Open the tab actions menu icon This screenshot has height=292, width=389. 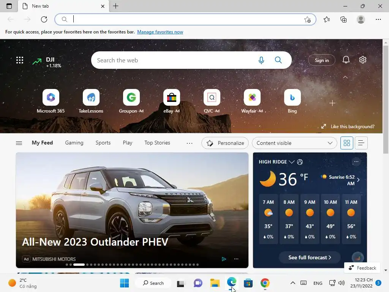click(9, 6)
